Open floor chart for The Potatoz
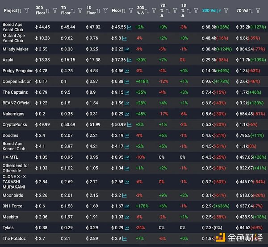 coord(125,239)
